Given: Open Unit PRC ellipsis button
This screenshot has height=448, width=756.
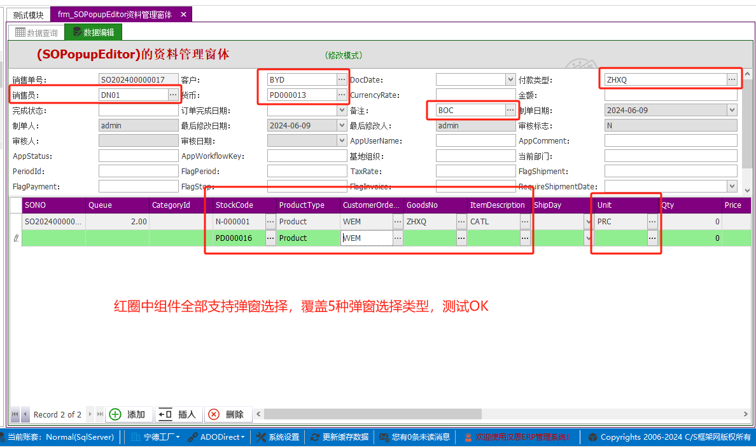Looking at the screenshot, I should coord(652,222).
